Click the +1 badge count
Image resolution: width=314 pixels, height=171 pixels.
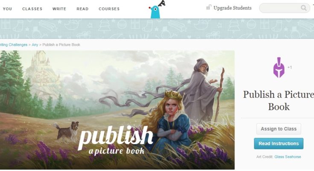290,68
